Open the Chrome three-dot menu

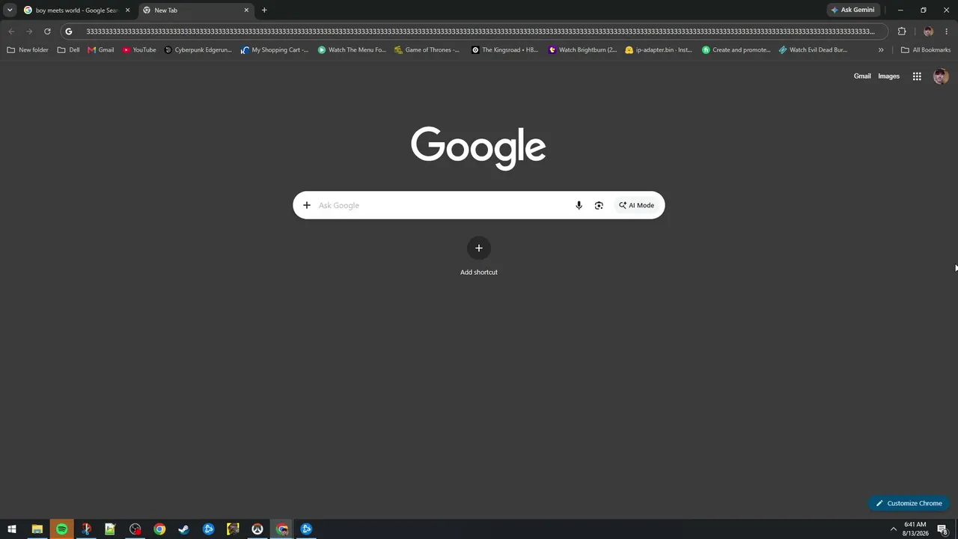[x=947, y=31]
